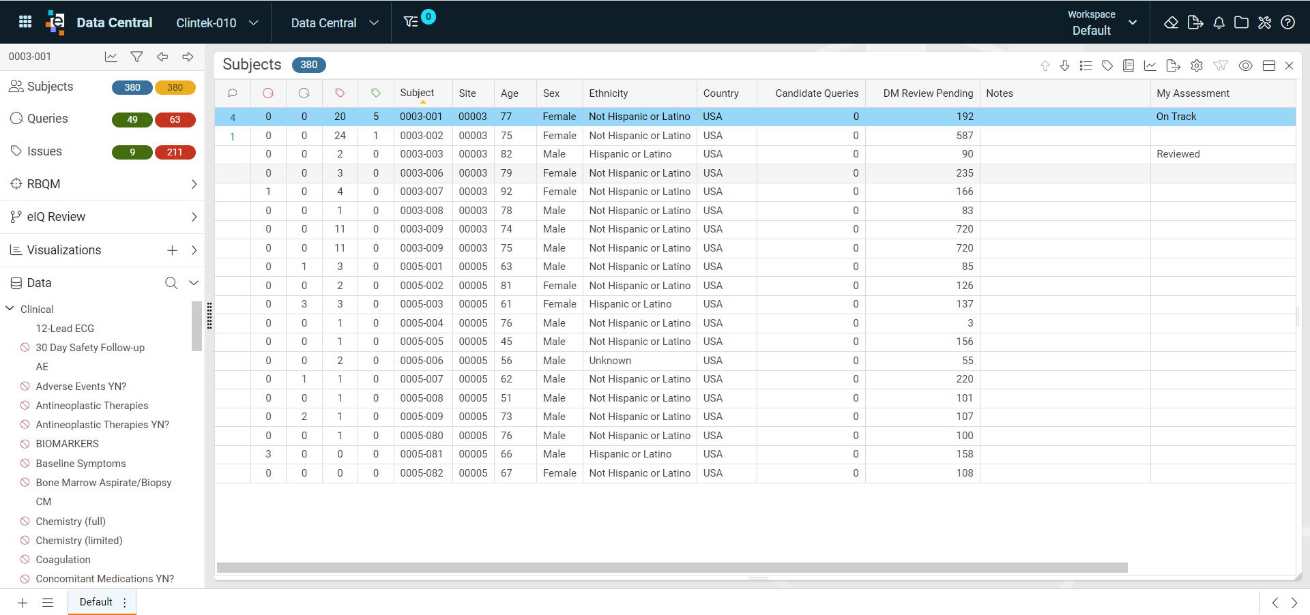Click the horizontal scrollbar under the table
Image resolution: width=1310 pixels, height=615 pixels.
tap(672, 567)
